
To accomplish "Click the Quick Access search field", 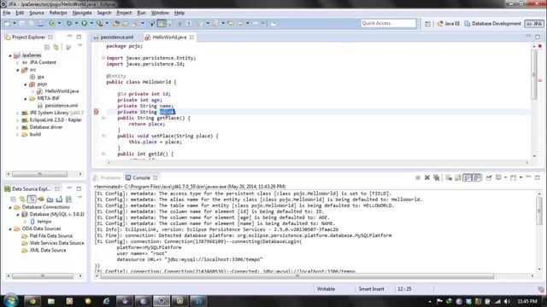I will 388,23.
